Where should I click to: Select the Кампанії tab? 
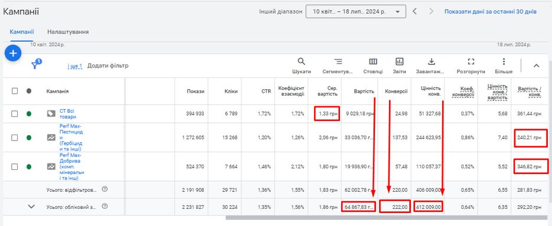(22, 32)
